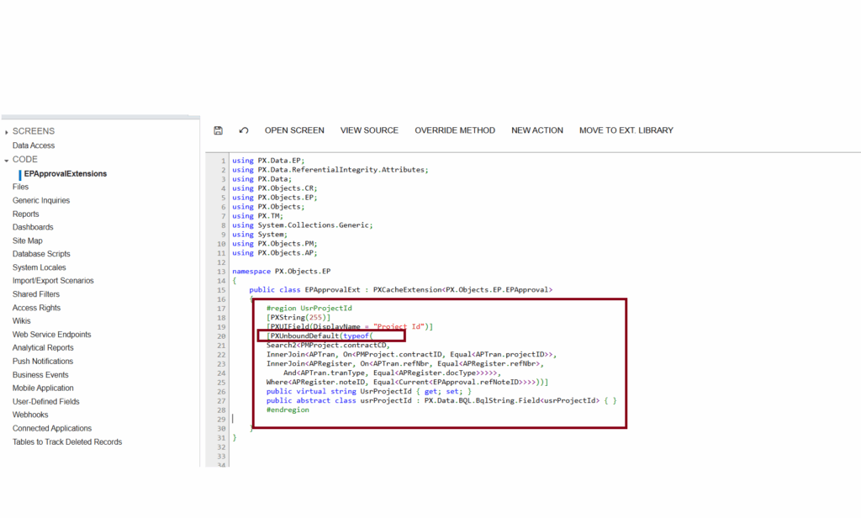Click the Undo arrow icon

tap(244, 130)
